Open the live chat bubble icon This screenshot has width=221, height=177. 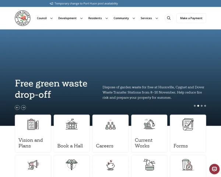[x=214, y=169]
